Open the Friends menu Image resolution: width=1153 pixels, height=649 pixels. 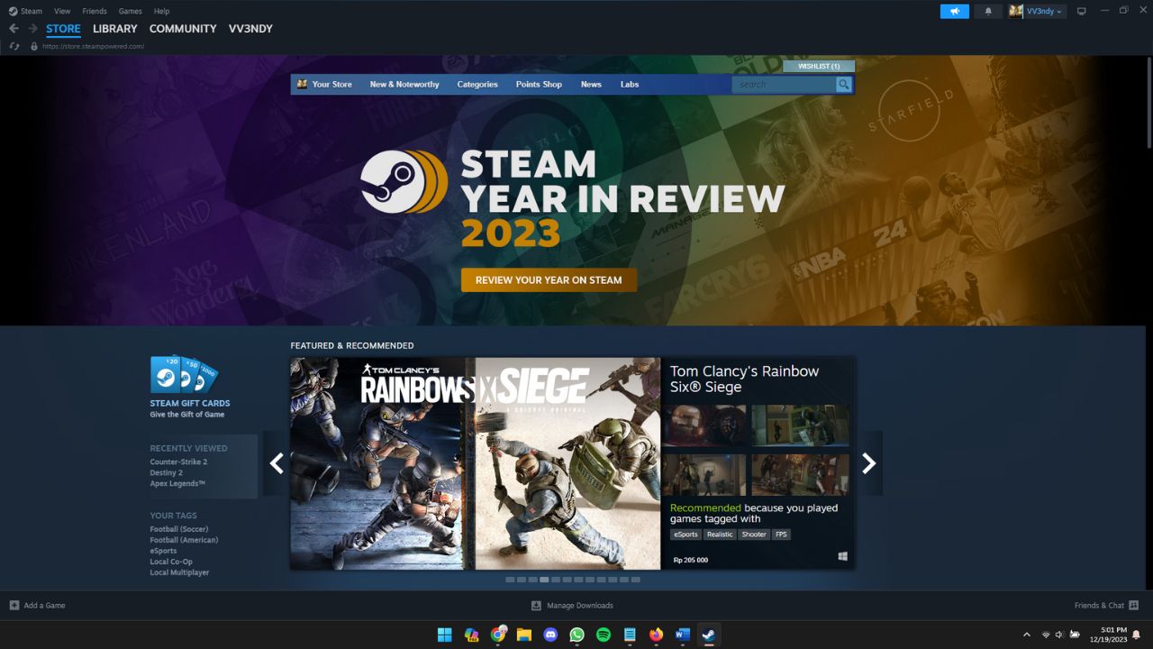[94, 11]
